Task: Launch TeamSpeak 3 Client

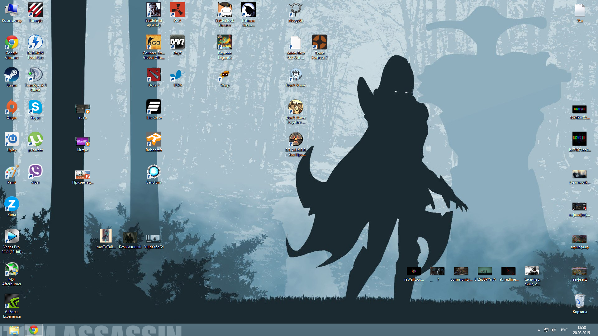Action: coord(36,79)
